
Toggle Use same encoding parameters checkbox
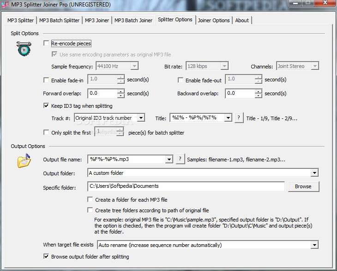[54, 54]
